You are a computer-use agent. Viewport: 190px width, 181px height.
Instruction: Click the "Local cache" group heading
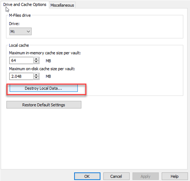click(19, 45)
